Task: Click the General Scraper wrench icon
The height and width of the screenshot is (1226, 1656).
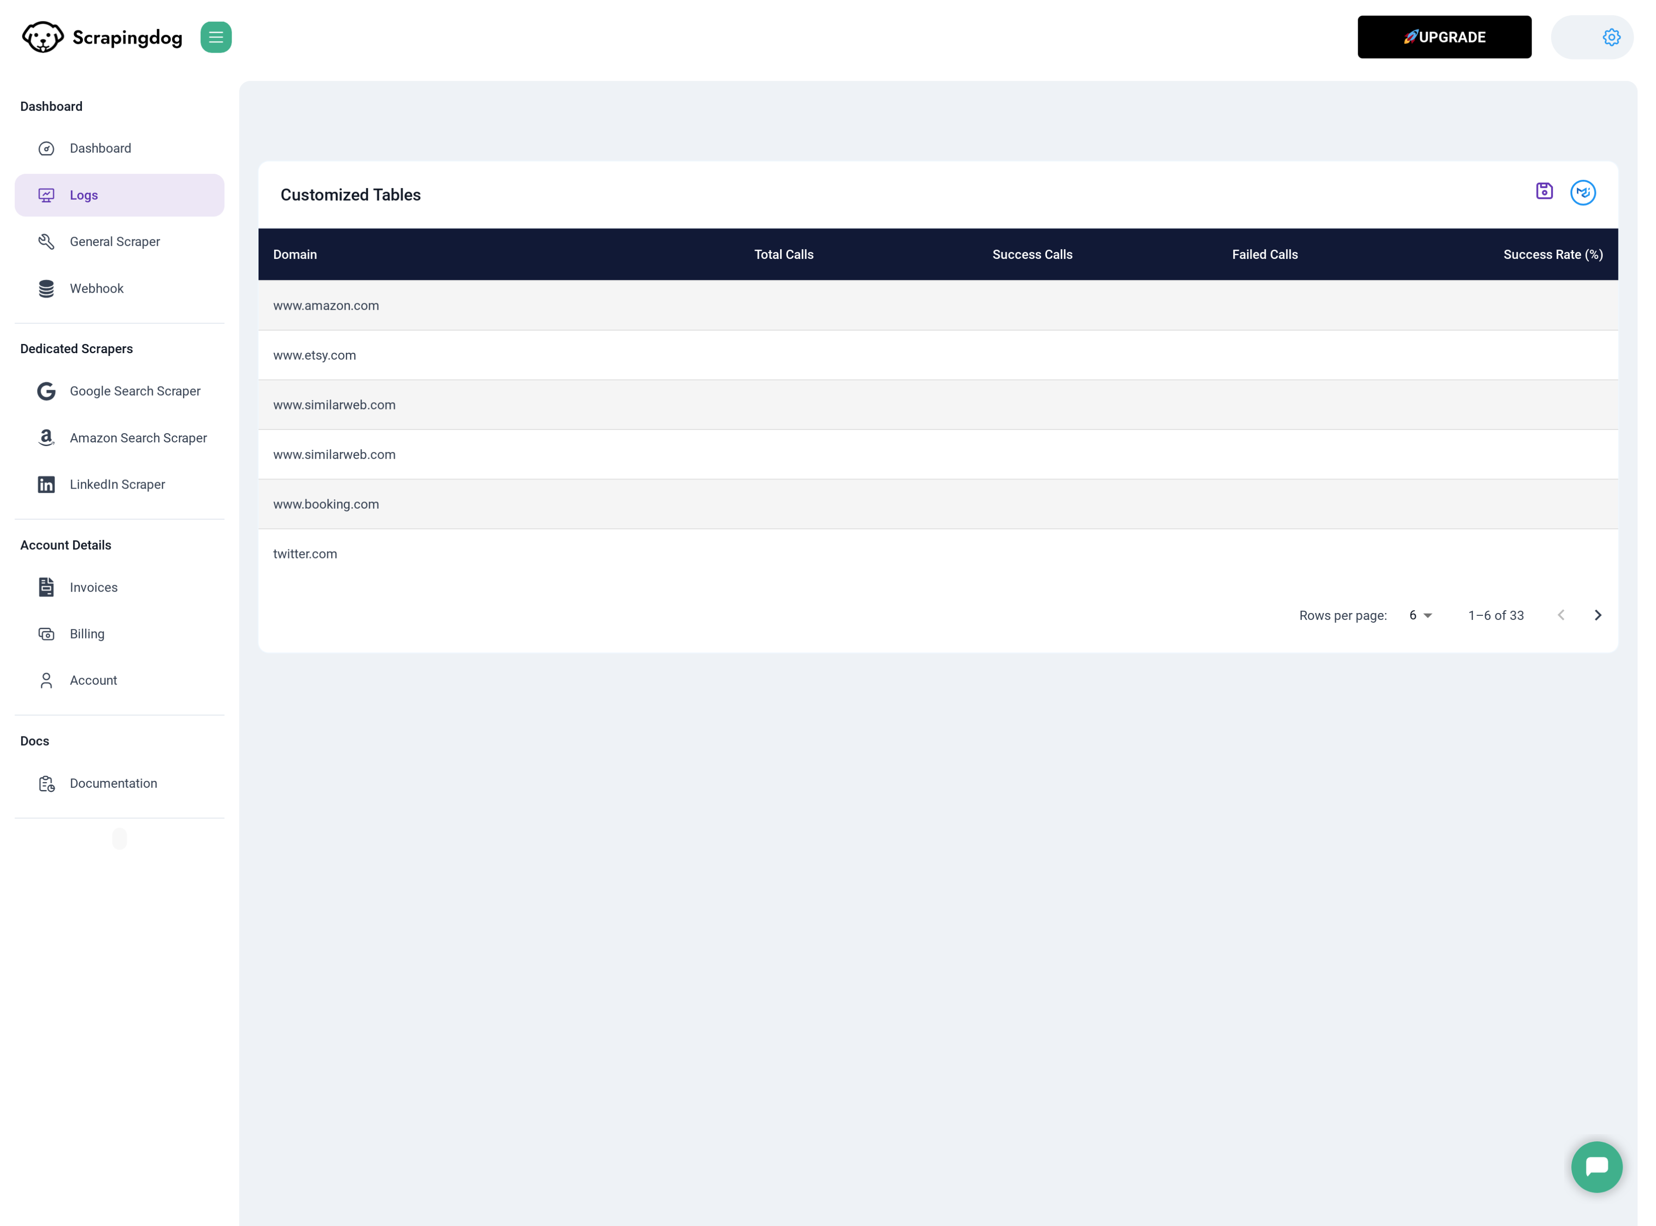Action: [x=46, y=242]
